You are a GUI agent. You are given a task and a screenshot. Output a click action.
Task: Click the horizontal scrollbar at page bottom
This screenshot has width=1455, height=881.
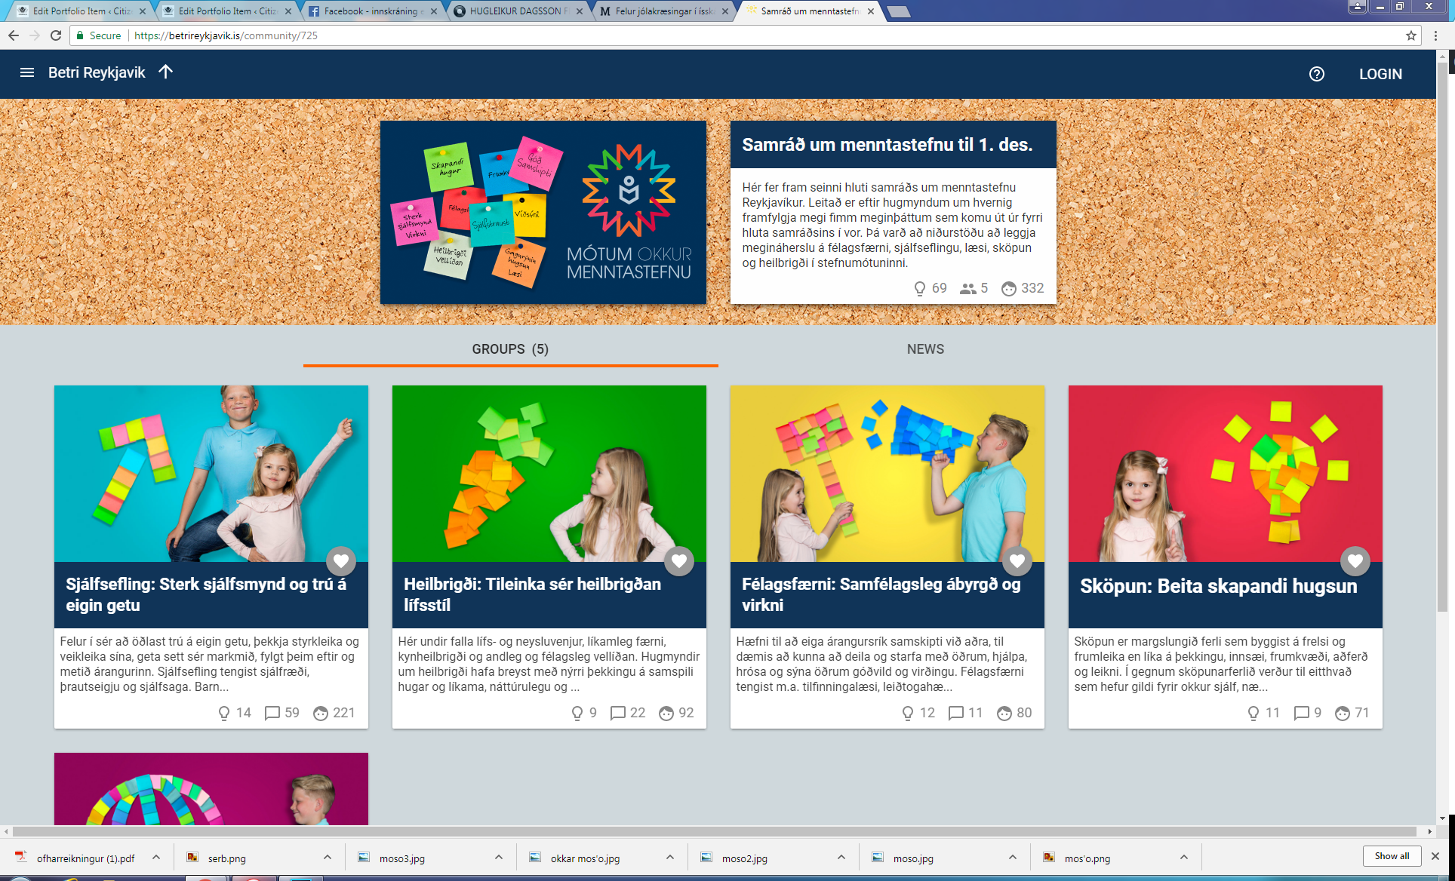[717, 831]
